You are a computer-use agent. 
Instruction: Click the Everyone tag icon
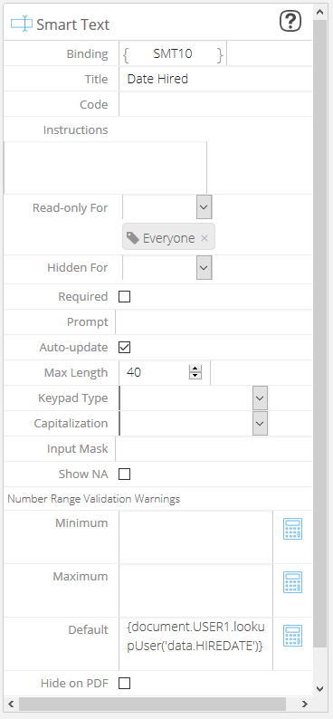coord(133,238)
